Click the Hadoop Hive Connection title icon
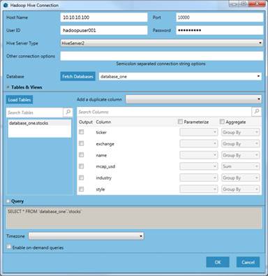Image resolution: width=268 pixels, height=276 pixels. click(6, 5)
